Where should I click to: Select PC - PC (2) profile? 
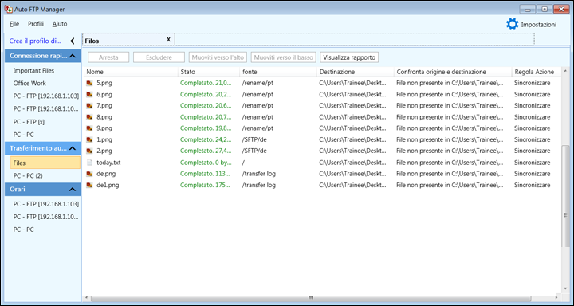(28, 175)
